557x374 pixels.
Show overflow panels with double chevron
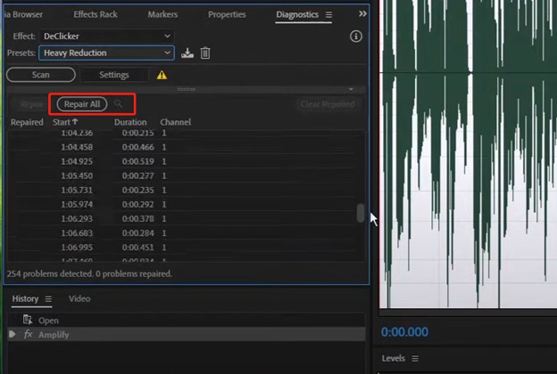[x=362, y=14]
